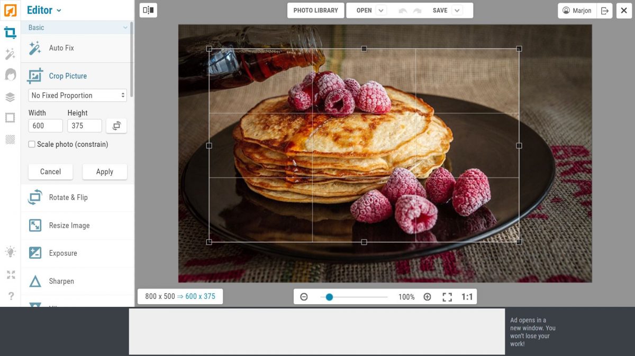Screen dimensions: 635x356
Task: Click the fit-to-screen fullscreen icon
Action: (447, 297)
